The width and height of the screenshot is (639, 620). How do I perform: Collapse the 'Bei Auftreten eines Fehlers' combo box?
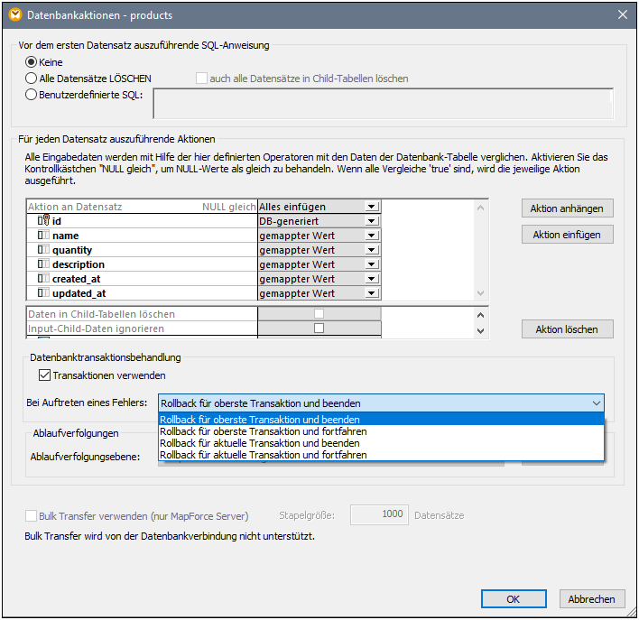pos(595,403)
